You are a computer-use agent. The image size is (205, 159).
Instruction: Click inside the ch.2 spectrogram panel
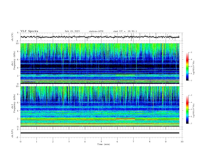(x=100, y=107)
